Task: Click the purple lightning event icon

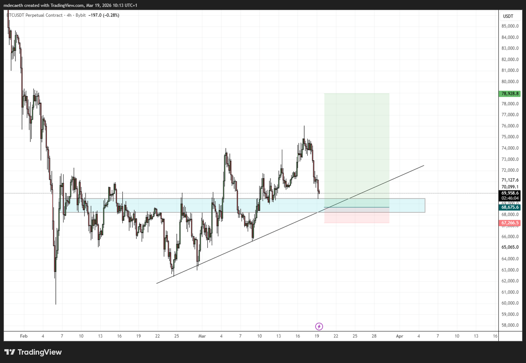Action: tap(320, 326)
